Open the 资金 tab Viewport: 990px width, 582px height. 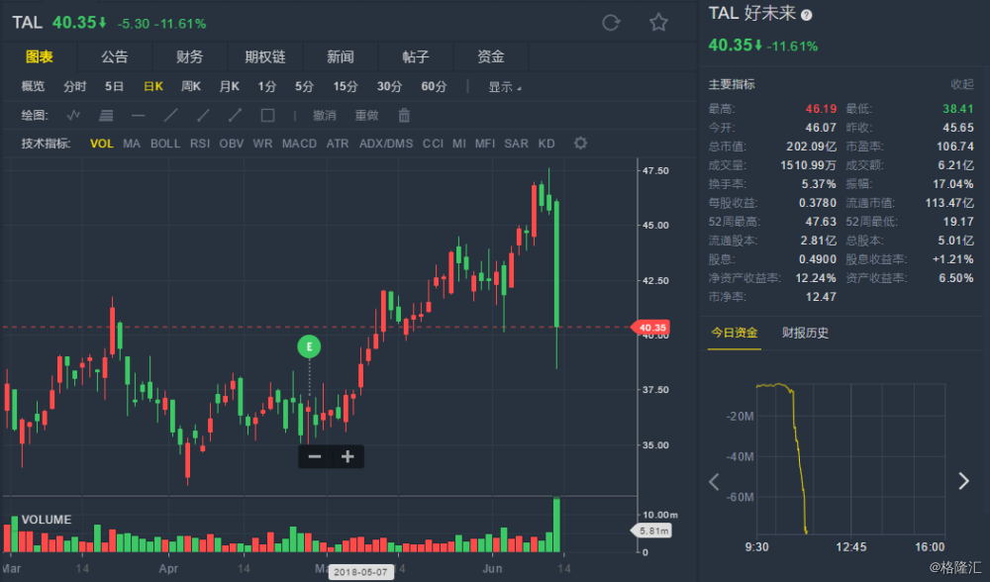(x=491, y=56)
